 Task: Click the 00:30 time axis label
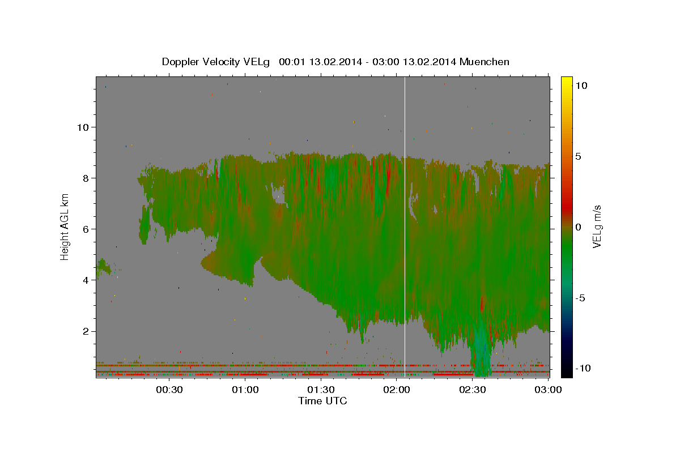point(169,390)
